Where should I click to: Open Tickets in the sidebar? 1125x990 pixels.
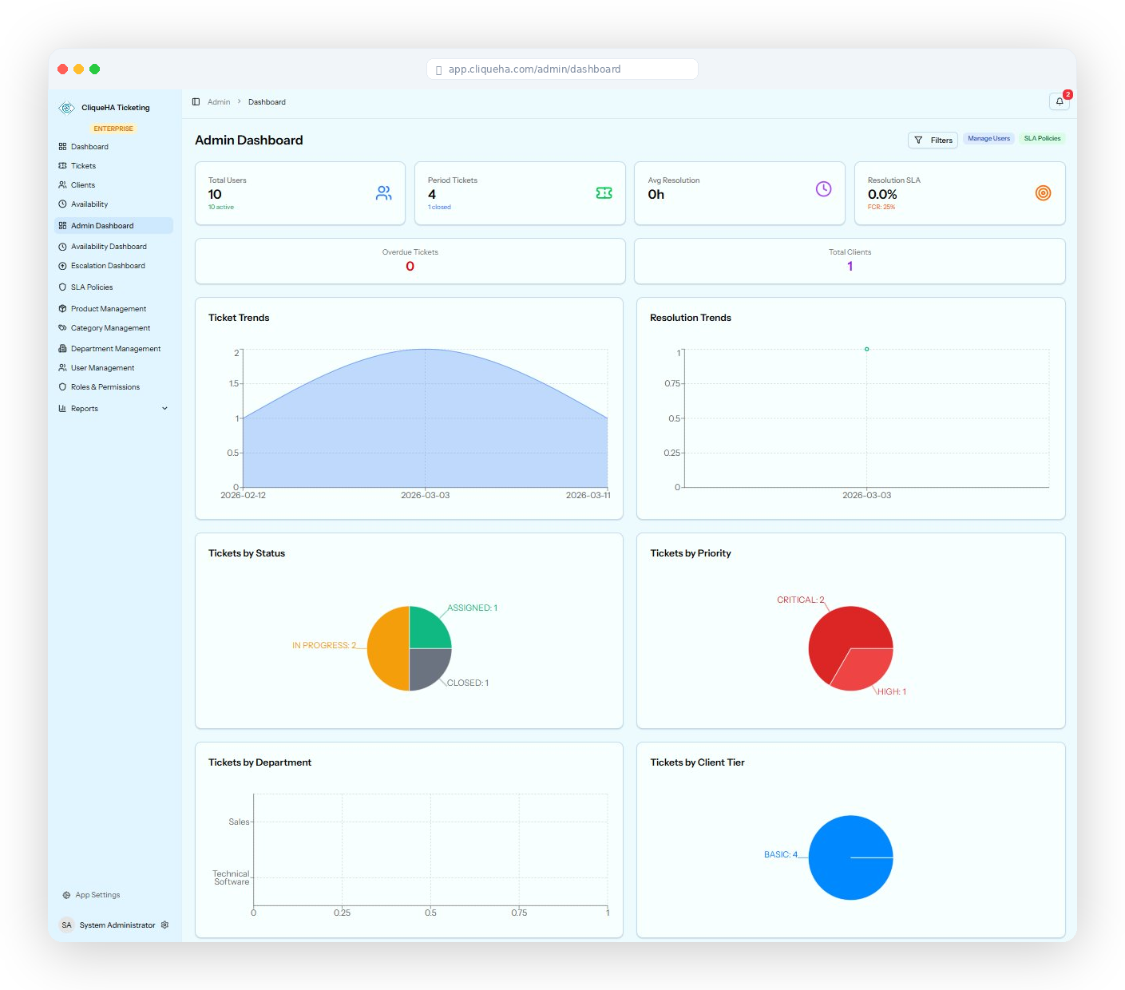click(x=83, y=166)
